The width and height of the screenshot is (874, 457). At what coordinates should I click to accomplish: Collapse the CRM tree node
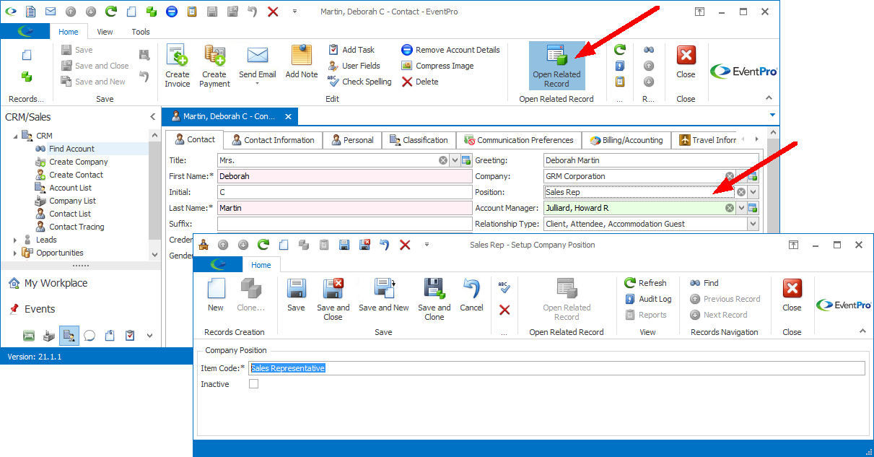(15, 136)
